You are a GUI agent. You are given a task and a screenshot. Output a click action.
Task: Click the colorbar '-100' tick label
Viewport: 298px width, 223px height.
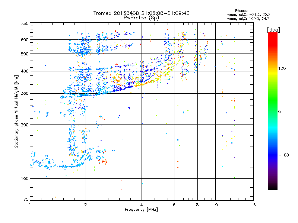tap(284, 155)
